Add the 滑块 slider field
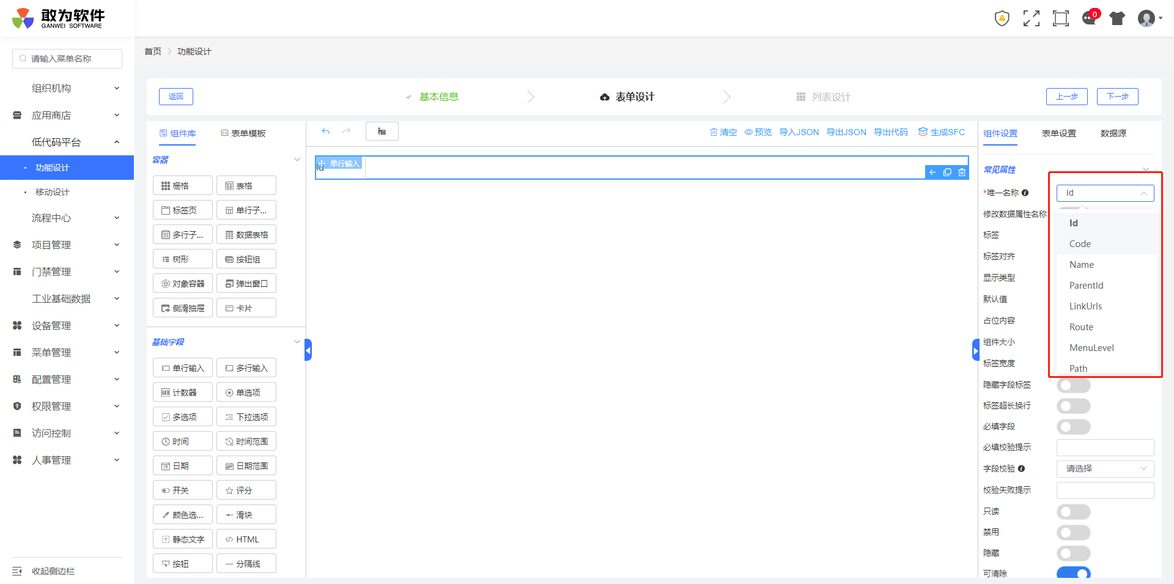Viewport: 1174px width, 584px height. click(246, 514)
